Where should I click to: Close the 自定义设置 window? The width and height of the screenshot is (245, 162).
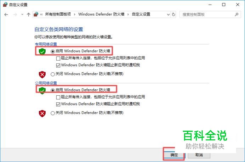238,5
